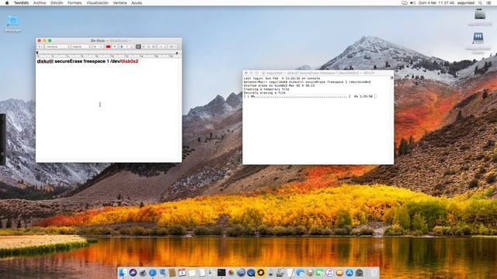Open the blue folder icon on desktop
The image size is (497, 279).
pyautogui.click(x=13, y=21)
